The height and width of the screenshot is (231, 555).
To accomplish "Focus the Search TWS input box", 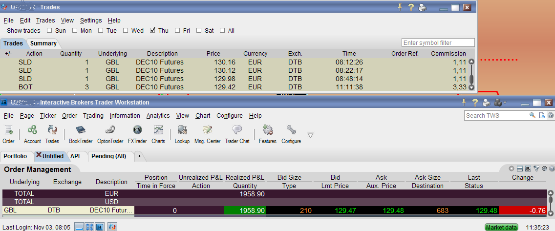I will 496,115.
